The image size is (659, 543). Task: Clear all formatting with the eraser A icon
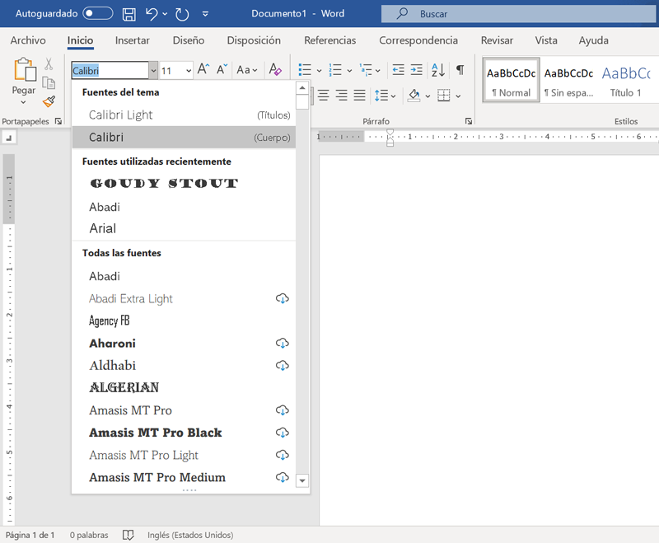click(275, 69)
